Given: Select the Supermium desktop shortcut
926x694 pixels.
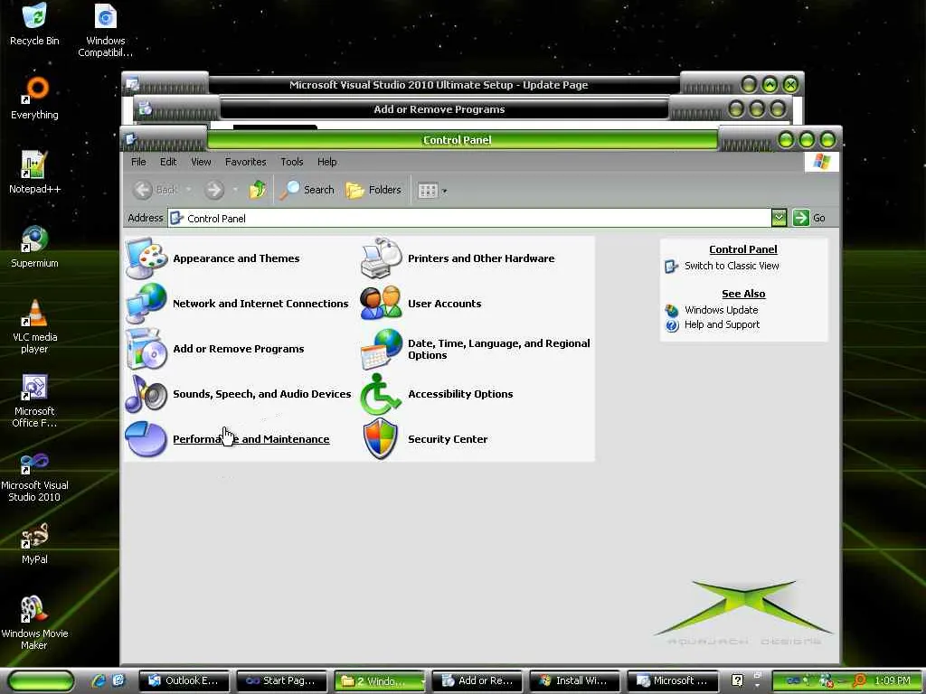Looking at the screenshot, I should click(34, 247).
